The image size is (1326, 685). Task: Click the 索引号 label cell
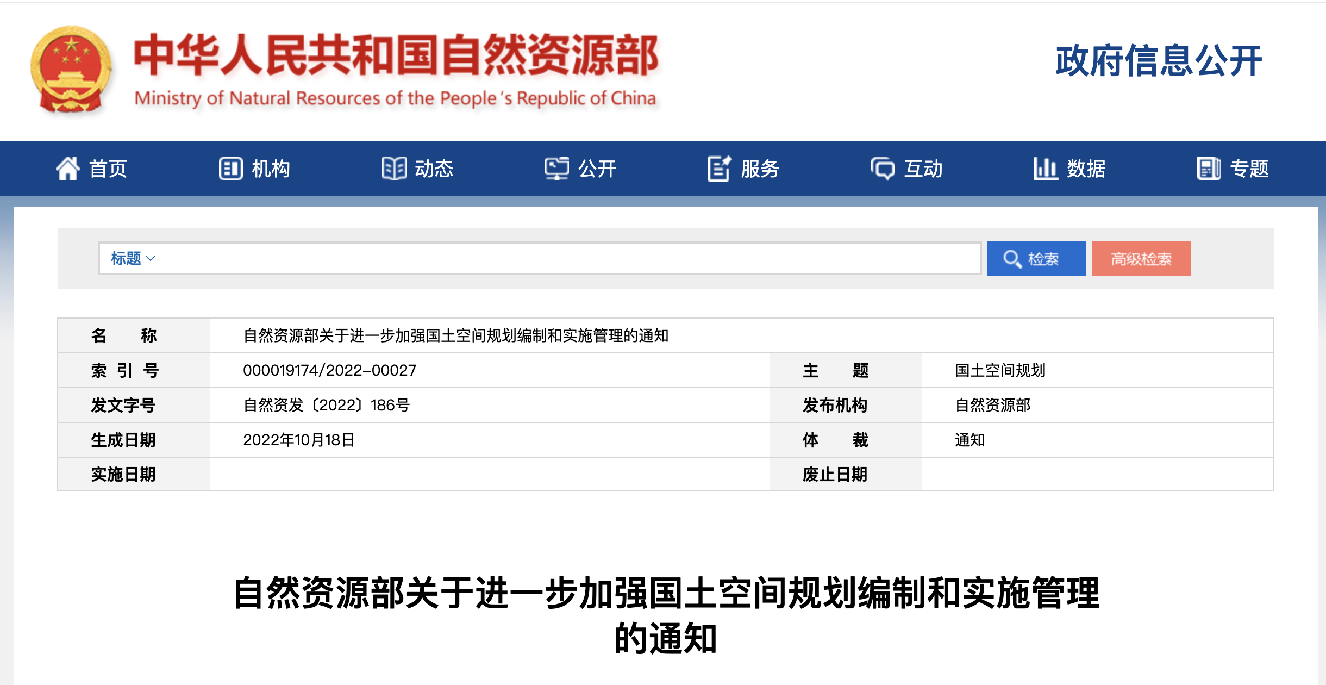(134, 370)
